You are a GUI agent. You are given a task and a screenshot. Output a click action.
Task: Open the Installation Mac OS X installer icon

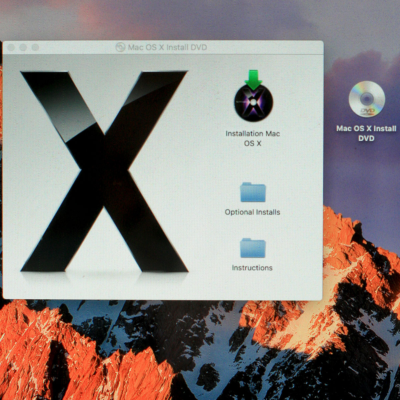click(253, 97)
